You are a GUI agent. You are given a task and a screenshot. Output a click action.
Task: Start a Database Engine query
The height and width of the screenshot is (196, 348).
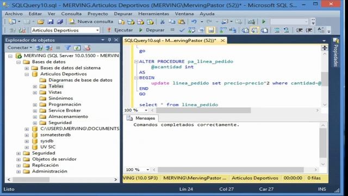coord(121,22)
